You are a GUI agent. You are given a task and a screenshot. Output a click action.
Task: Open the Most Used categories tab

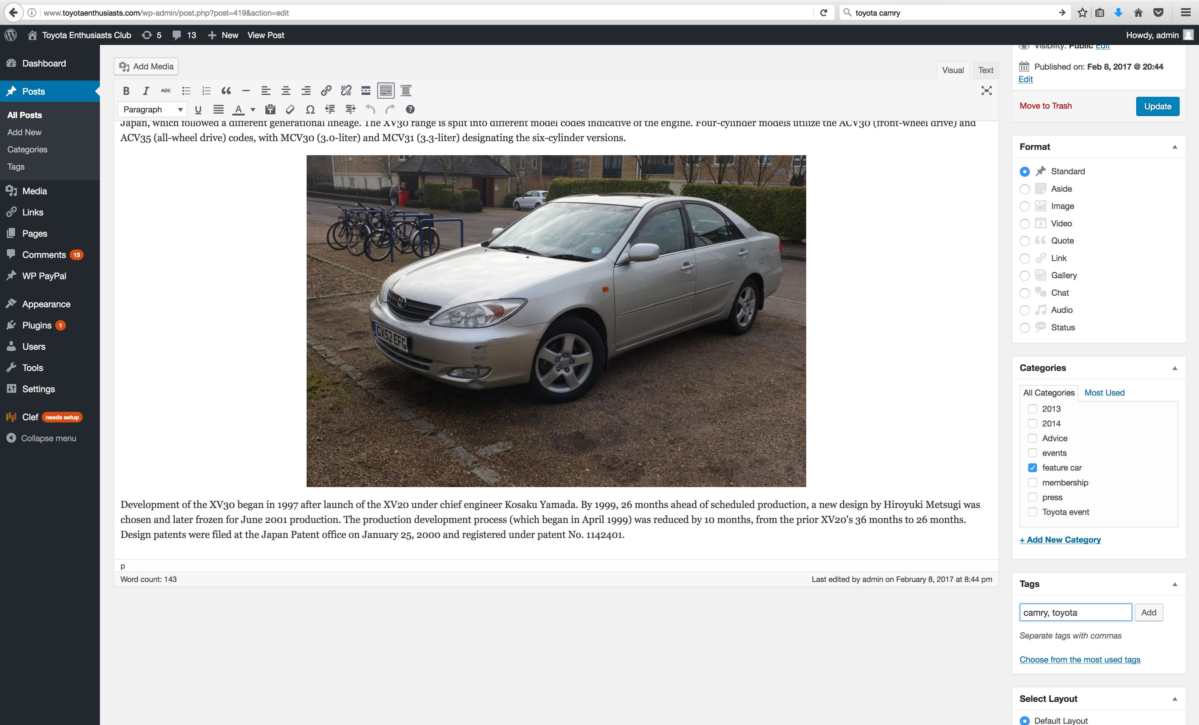point(1104,393)
